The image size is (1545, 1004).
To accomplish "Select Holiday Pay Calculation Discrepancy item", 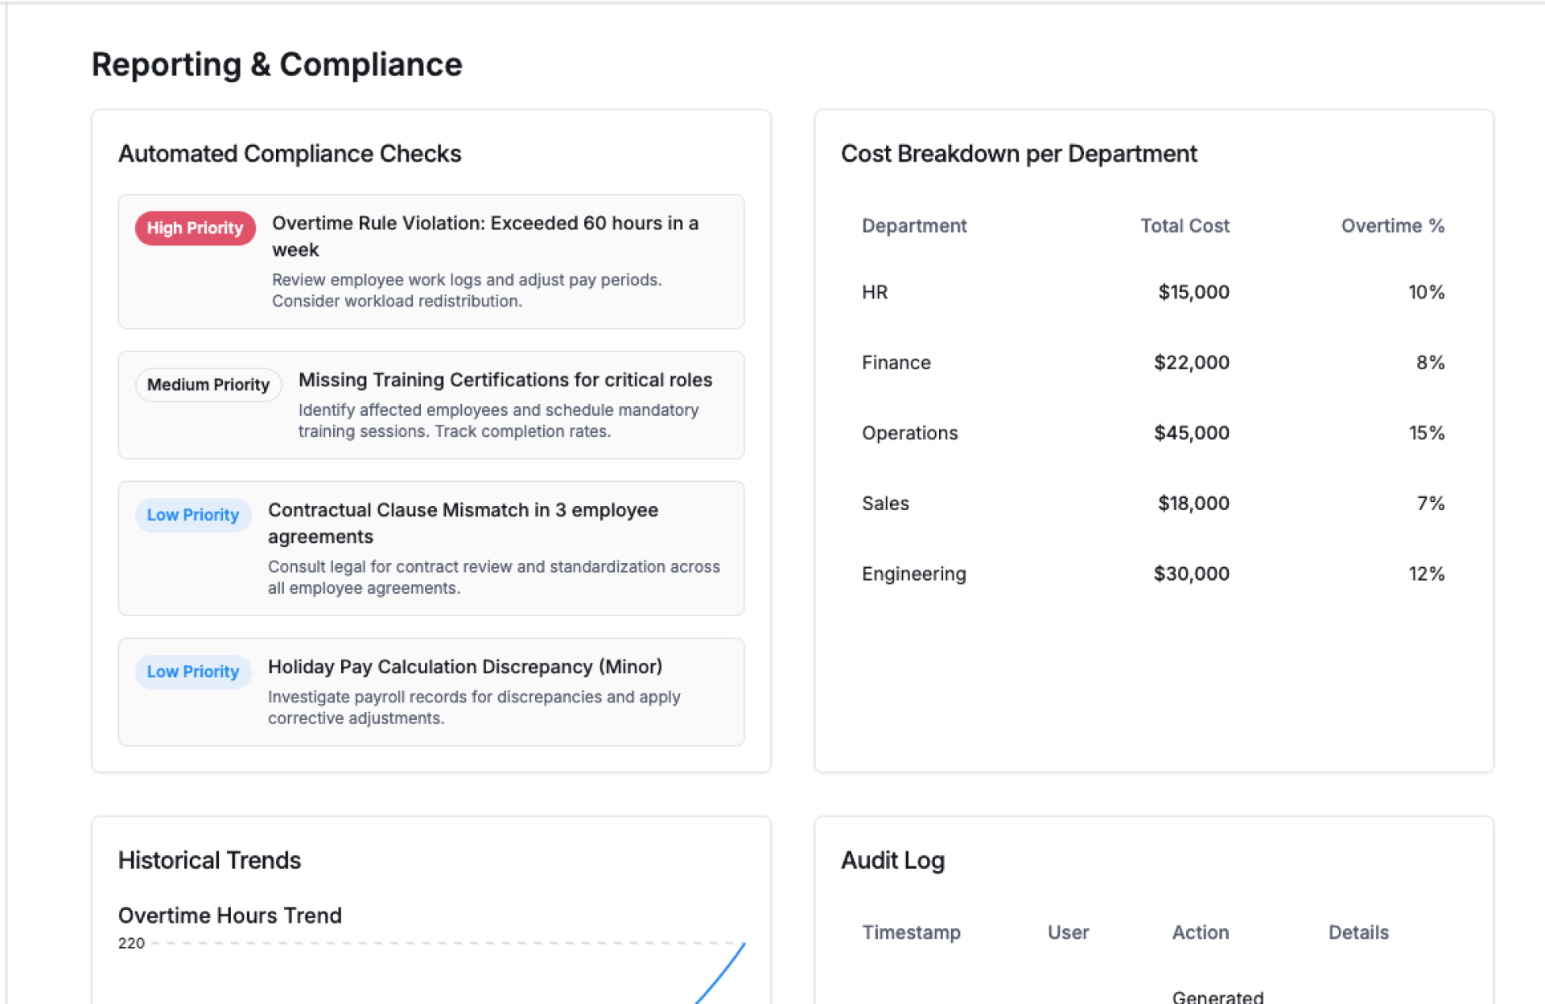I will [x=464, y=667].
